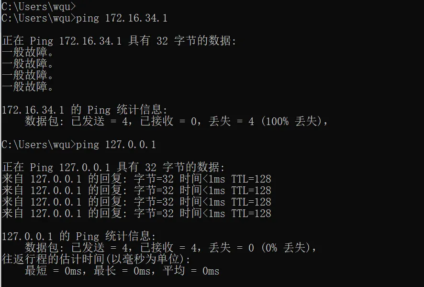This screenshot has height=287, width=424.
Task: Click the '(100% 丢失)' text
Action: pyautogui.click(x=294, y=121)
